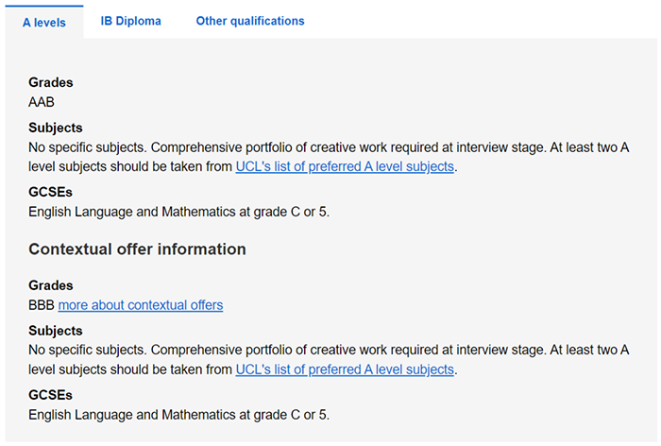Click the BBB contextual grade text

tap(42, 305)
